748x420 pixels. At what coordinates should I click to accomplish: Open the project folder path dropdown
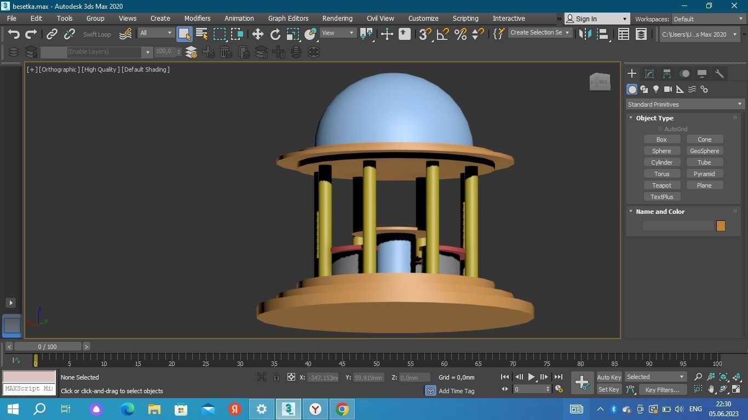(x=699, y=34)
